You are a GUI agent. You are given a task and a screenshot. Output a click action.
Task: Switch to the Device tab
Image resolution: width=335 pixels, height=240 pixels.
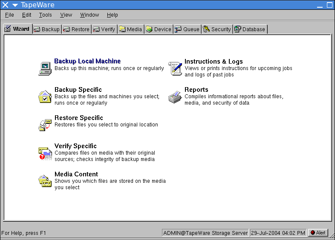click(x=159, y=29)
